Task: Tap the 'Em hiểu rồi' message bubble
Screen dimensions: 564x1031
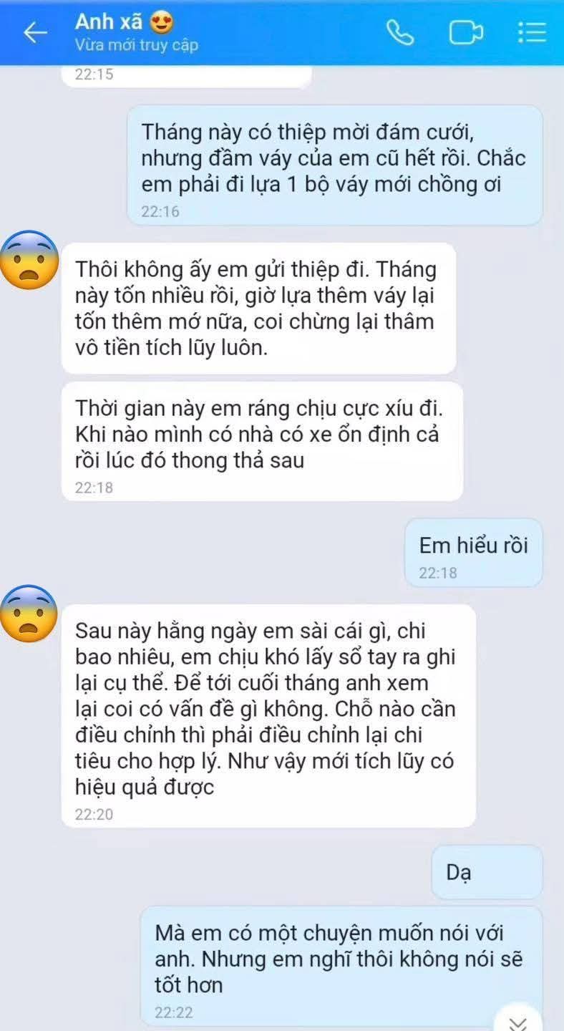Action: point(473,553)
